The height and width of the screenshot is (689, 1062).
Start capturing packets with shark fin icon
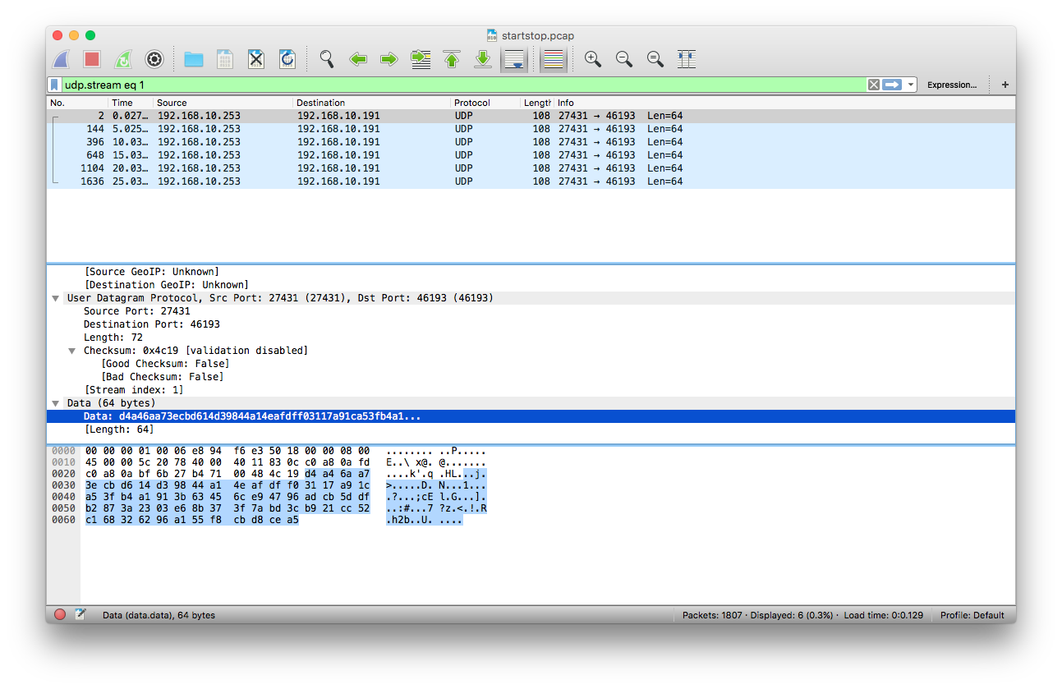[x=61, y=59]
